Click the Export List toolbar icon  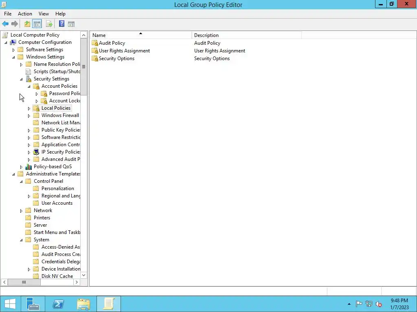[49, 24]
